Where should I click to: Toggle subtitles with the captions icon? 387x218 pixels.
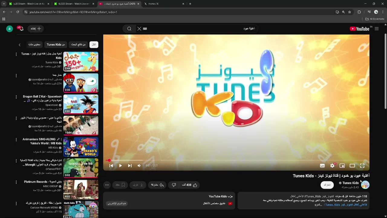tap(322, 166)
